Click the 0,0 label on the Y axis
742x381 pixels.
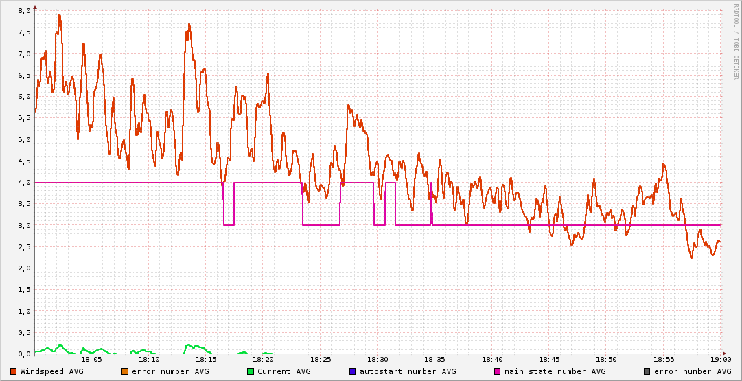(x=25, y=354)
